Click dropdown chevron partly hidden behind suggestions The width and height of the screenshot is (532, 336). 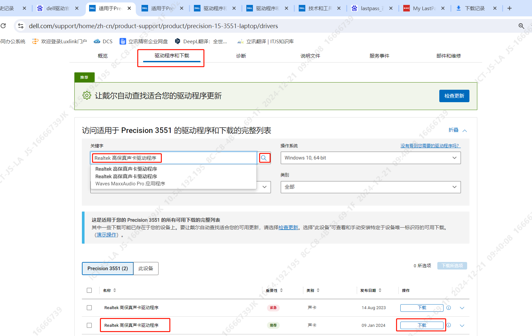(264, 187)
